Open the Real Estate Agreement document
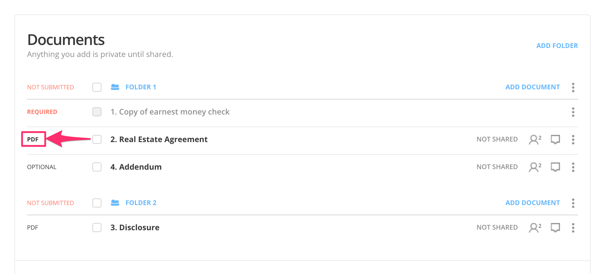This screenshot has height=274, width=605. click(159, 139)
